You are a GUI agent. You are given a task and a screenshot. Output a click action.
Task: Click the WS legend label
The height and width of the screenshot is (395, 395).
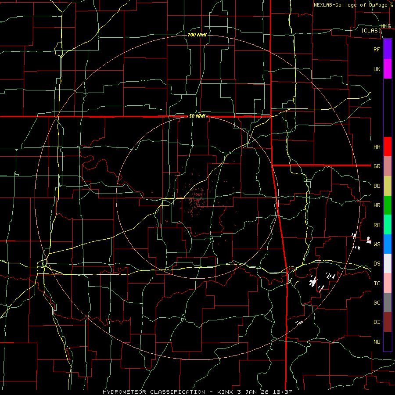pyautogui.click(x=377, y=244)
